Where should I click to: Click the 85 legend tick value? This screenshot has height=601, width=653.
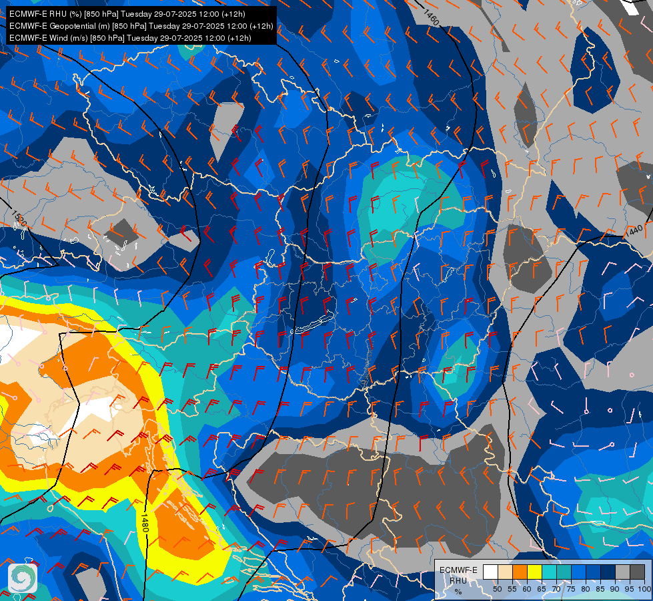tap(600, 589)
